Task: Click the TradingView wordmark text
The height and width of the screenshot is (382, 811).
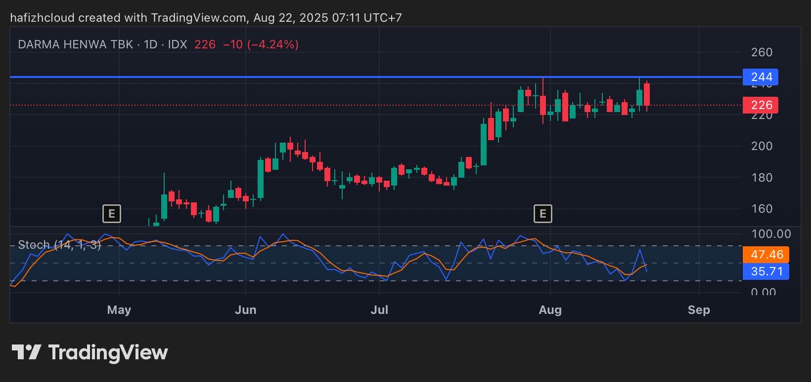Action: pos(108,353)
